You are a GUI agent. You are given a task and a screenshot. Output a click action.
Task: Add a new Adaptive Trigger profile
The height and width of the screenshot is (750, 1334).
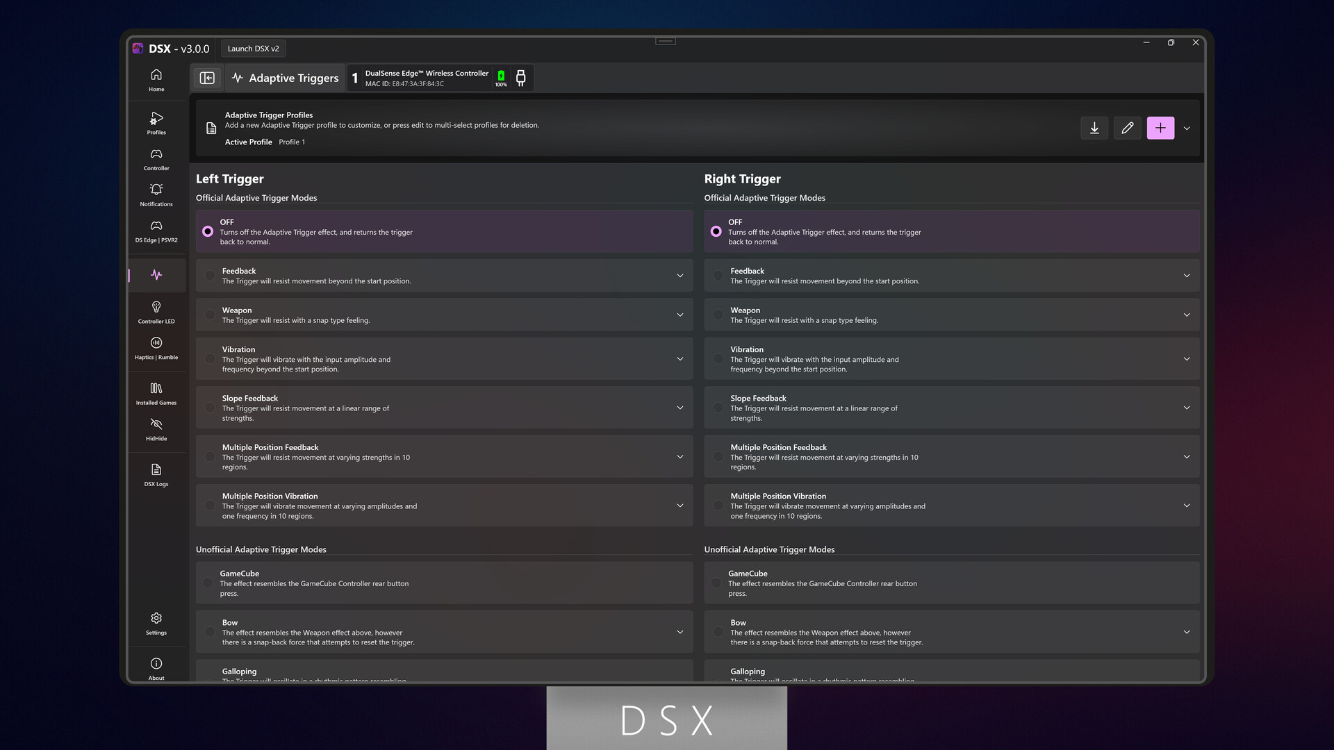[1160, 128]
